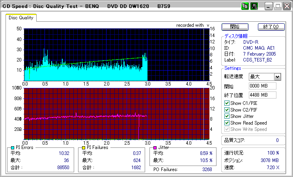Screen dimensions: 293x177
Task: Click the ポジション value 3078 MB
Action: tap(270, 160)
